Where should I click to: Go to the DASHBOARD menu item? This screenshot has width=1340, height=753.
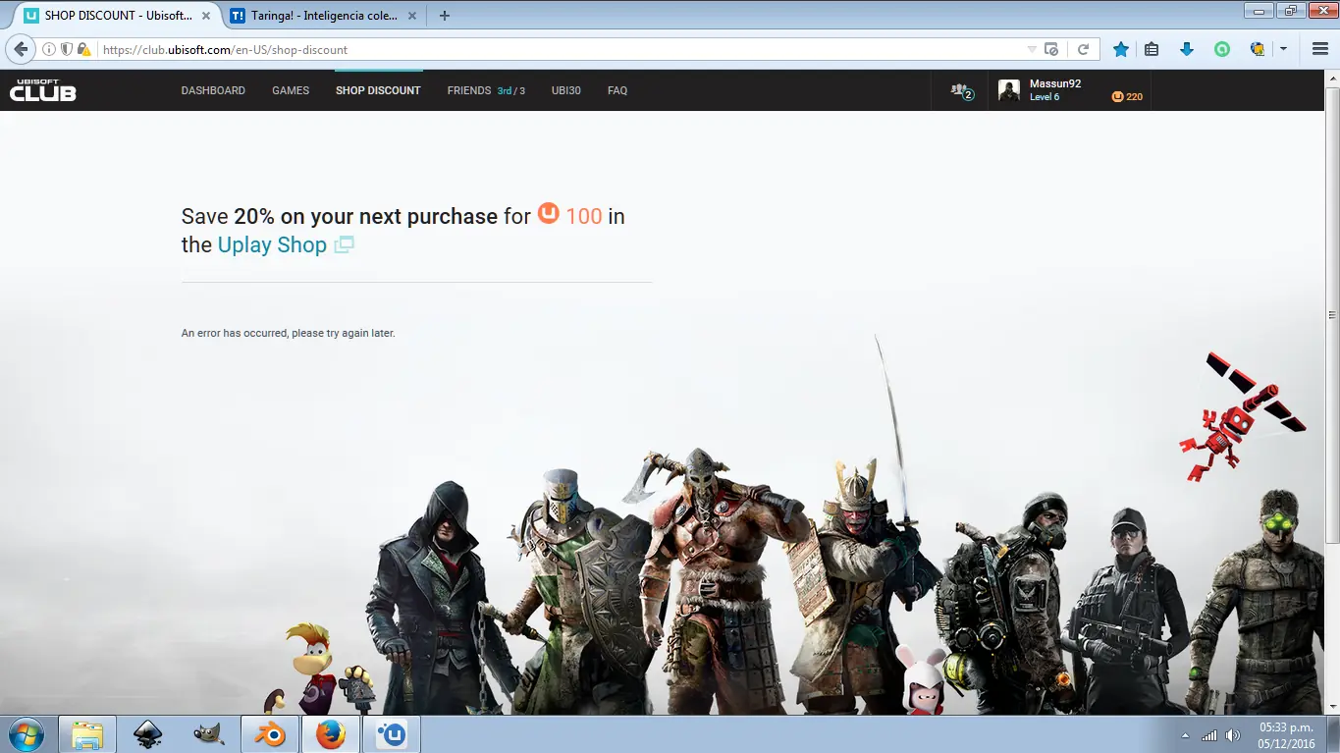(213, 90)
